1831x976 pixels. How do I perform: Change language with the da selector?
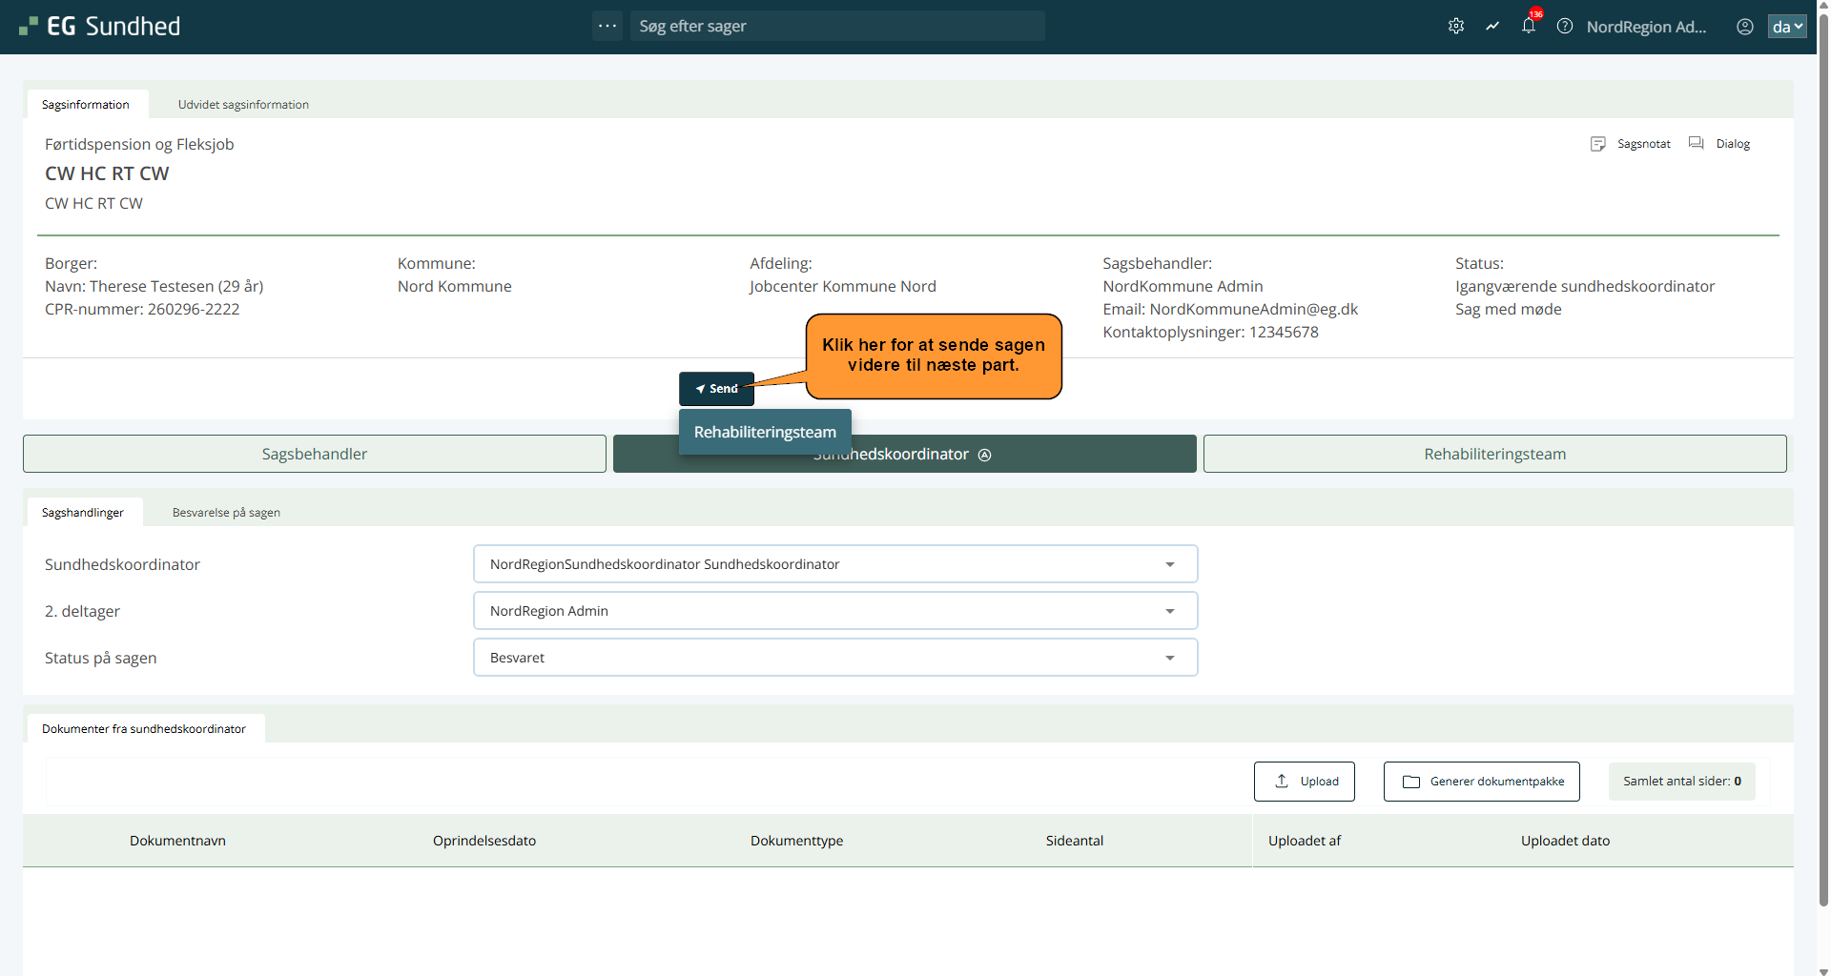(1786, 27)
